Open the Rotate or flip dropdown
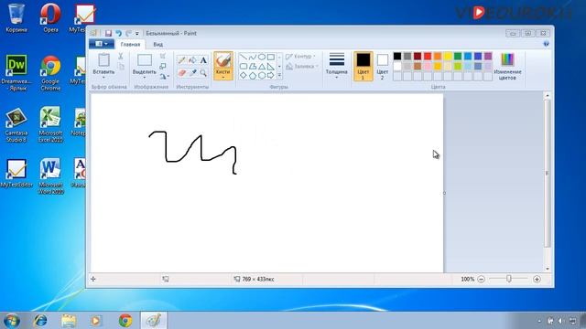Image resolution: width=586 pixels, height=329 pixels. coord(164,77)
